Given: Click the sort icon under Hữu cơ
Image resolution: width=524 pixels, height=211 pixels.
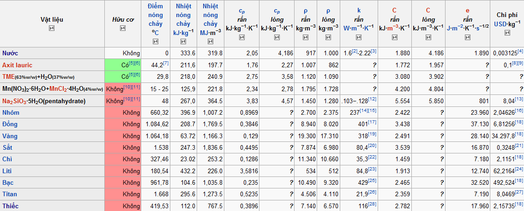Looking at the screenshot, I should pos(123,29).
